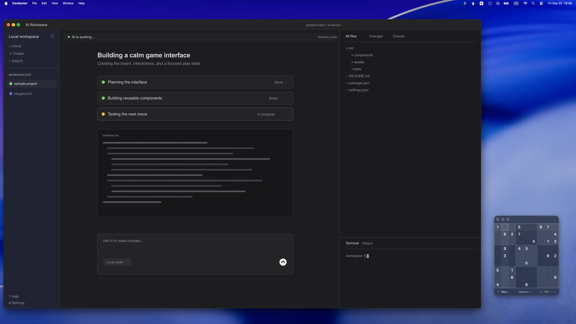Click the plus icon next to Create
Image resolution: width=576 pixels, height=324 pixels.
(x=10, y=54)
